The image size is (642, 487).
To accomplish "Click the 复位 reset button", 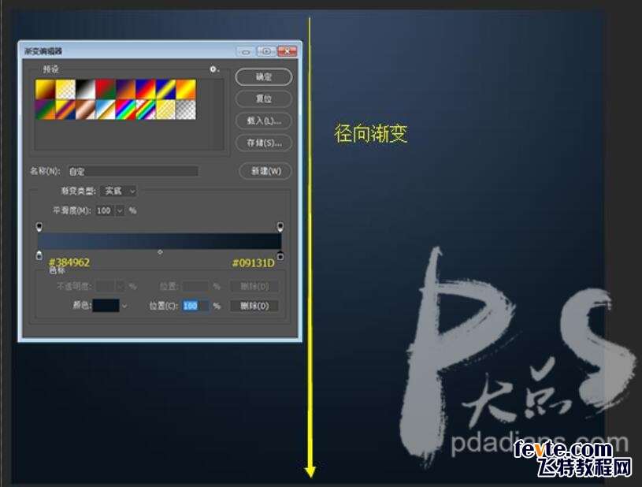I will pyautogui.click(x=264, y=99).
